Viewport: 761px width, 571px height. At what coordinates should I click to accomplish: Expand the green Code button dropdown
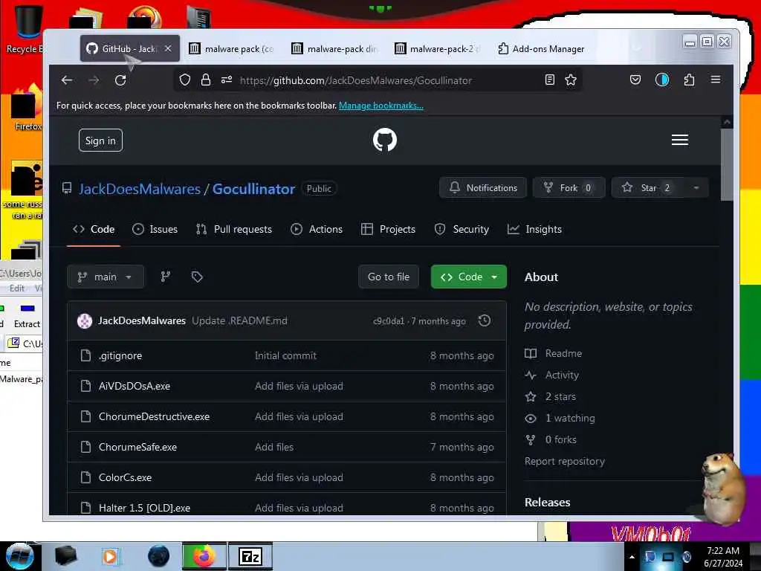pos(494,277)
